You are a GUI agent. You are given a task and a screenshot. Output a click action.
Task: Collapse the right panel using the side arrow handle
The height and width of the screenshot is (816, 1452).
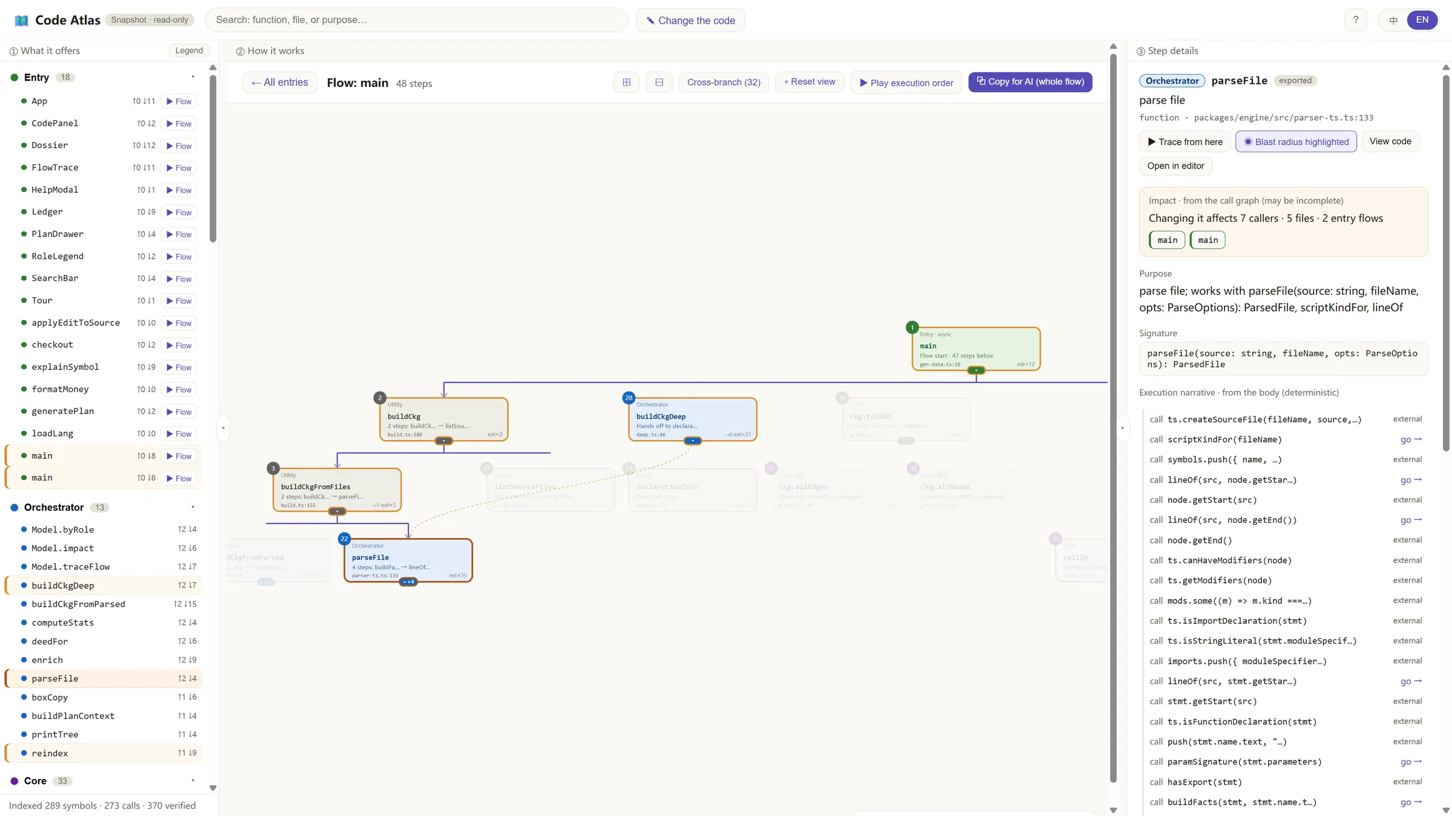coord(1123,428)
